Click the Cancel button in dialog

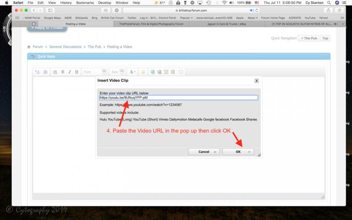[x=204, y=151]
